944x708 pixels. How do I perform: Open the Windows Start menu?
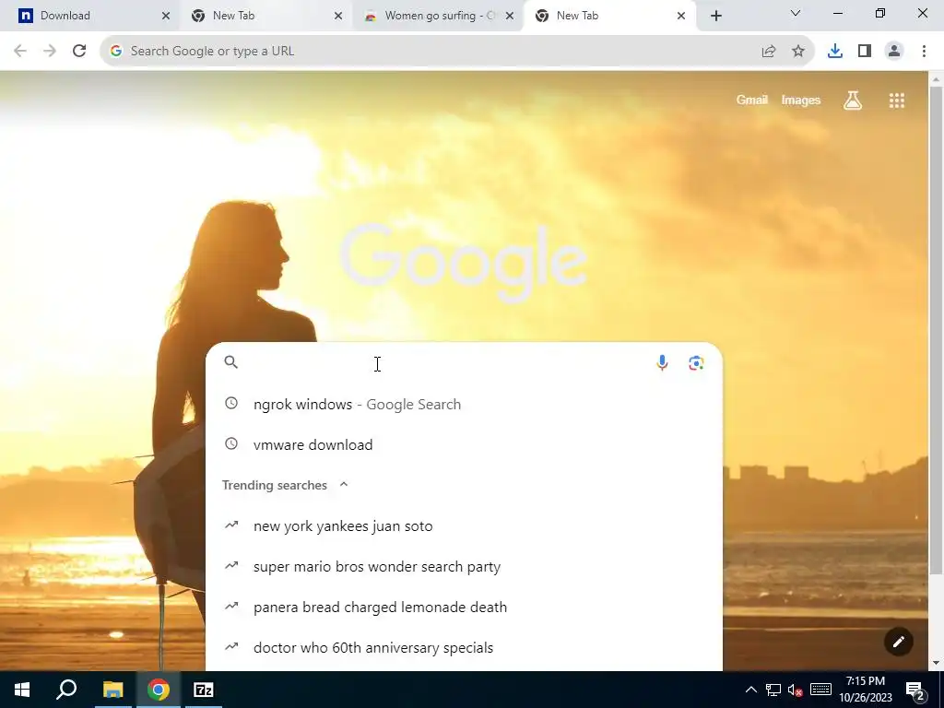[x=22, y=690]
